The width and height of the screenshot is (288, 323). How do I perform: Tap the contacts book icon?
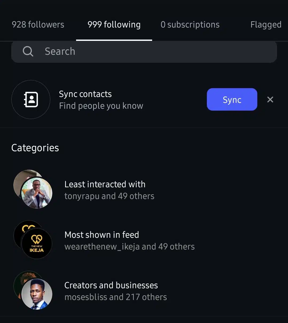pos(31,99)
